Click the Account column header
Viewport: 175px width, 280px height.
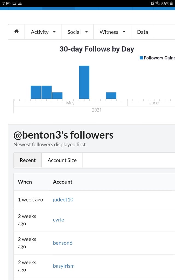point(63,182)
